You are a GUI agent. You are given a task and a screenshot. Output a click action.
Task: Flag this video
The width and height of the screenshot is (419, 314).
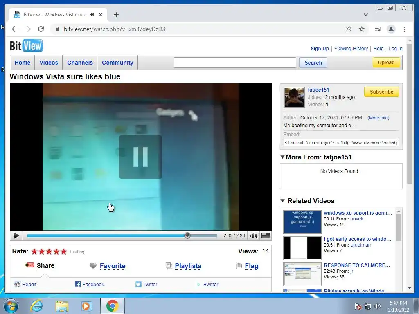pos(252,266)
